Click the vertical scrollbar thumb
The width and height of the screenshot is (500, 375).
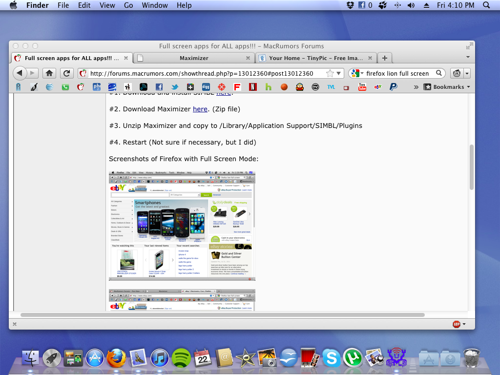pyautogui.click(x=471, y=167)
